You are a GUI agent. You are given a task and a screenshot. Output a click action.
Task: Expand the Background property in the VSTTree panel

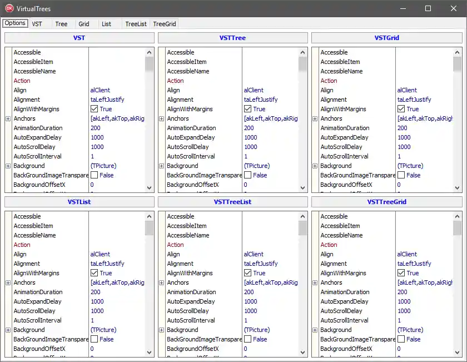point(161,165)
